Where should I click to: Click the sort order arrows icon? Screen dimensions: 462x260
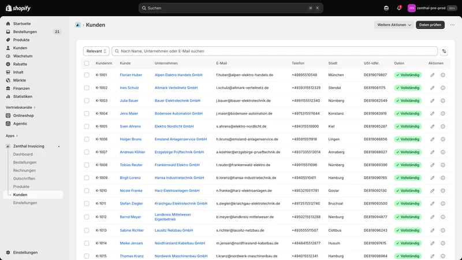(x=444, y=51)
